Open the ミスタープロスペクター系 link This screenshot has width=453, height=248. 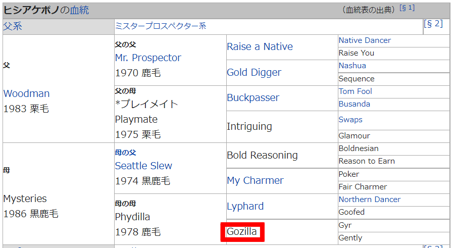click(x=161, y=26)
